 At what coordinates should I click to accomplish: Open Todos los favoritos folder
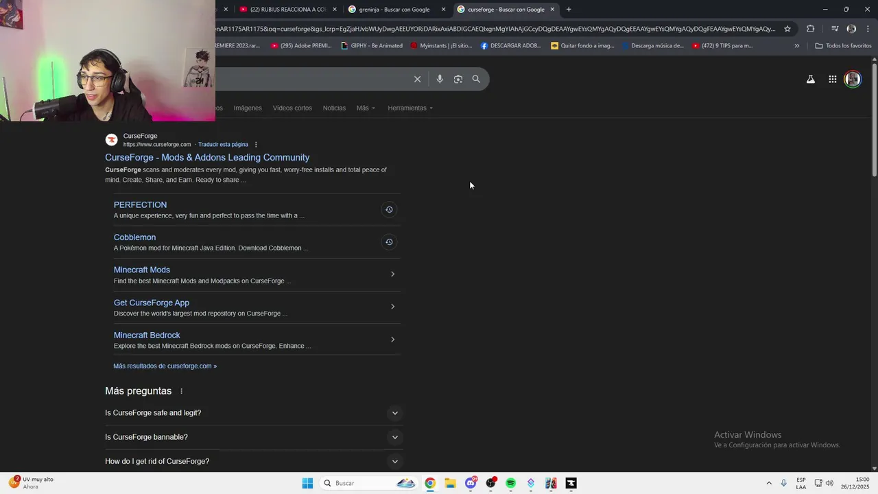(x=843, y=46)
